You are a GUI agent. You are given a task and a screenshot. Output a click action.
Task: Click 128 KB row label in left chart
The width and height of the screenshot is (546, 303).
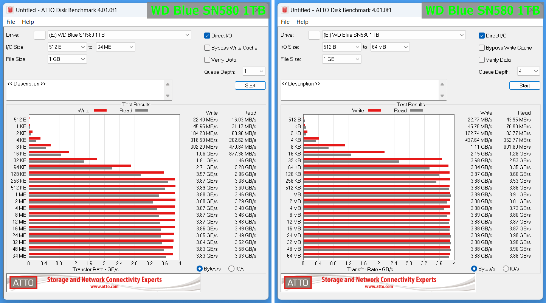click(x=19, y=174)
